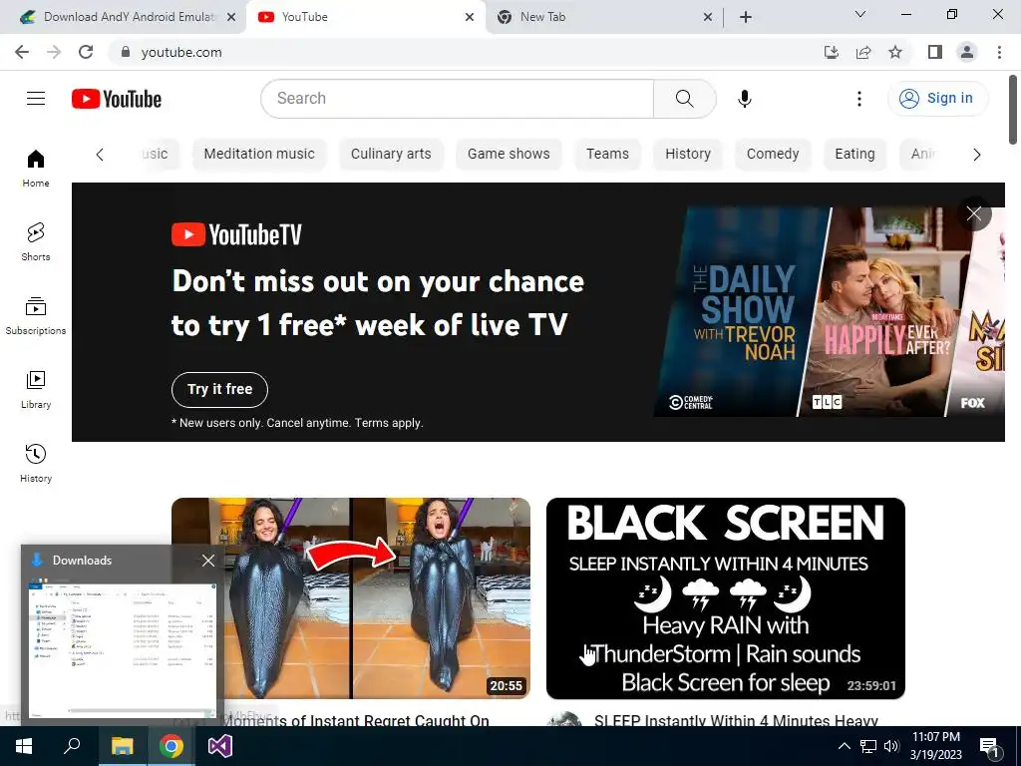This screenshot has width=1021, height=766.
Task: Switch to New Tab browser tab
Action: pos(599,17)
